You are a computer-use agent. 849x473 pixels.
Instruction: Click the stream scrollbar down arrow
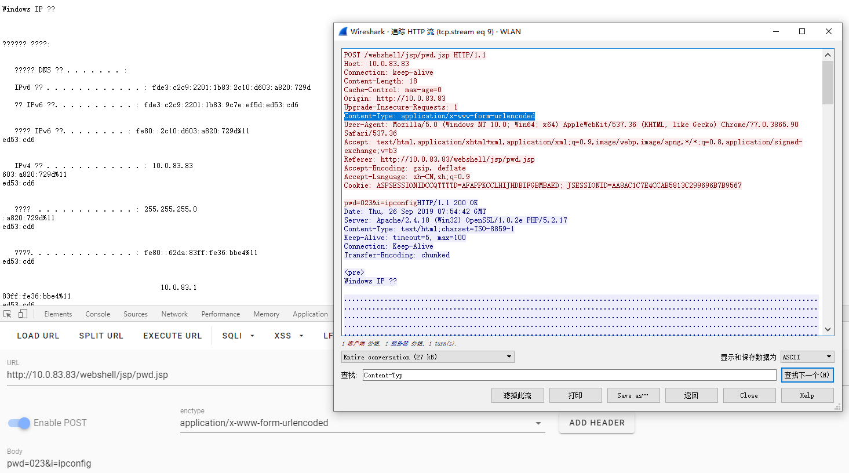(828, 329)
